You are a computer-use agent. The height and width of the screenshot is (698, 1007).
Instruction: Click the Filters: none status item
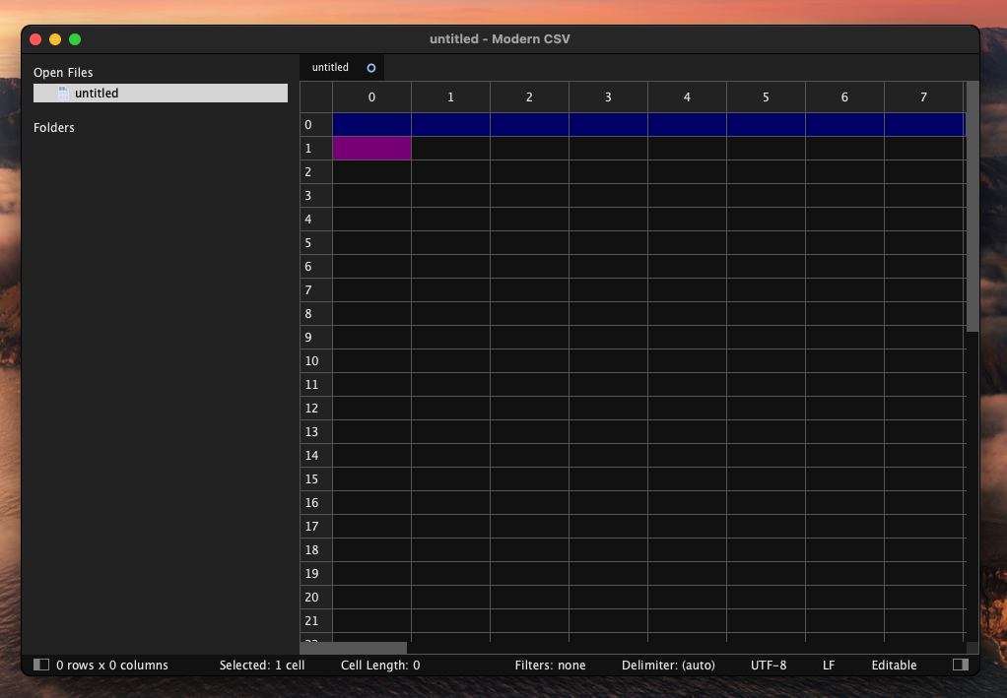tap(550, 666)
